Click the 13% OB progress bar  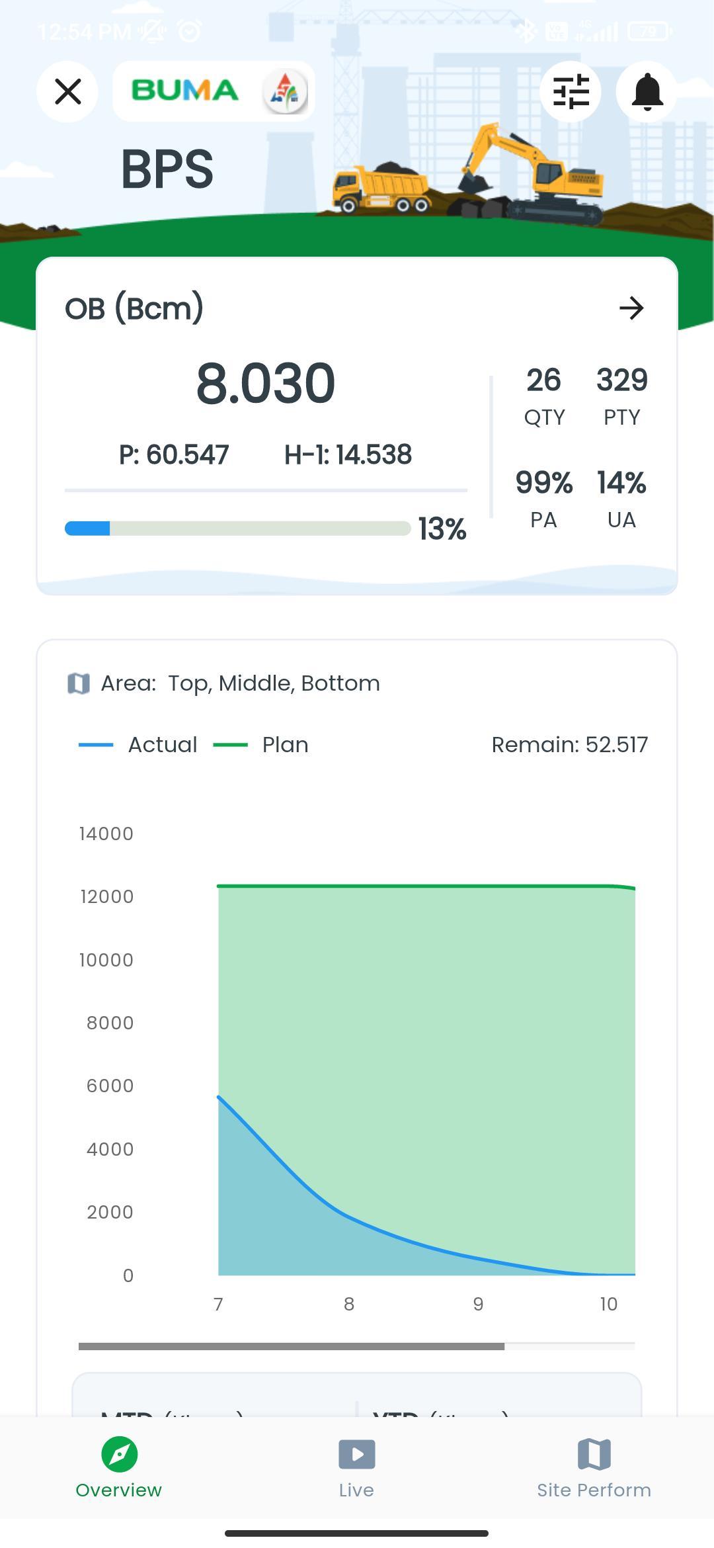pos(237,529)
